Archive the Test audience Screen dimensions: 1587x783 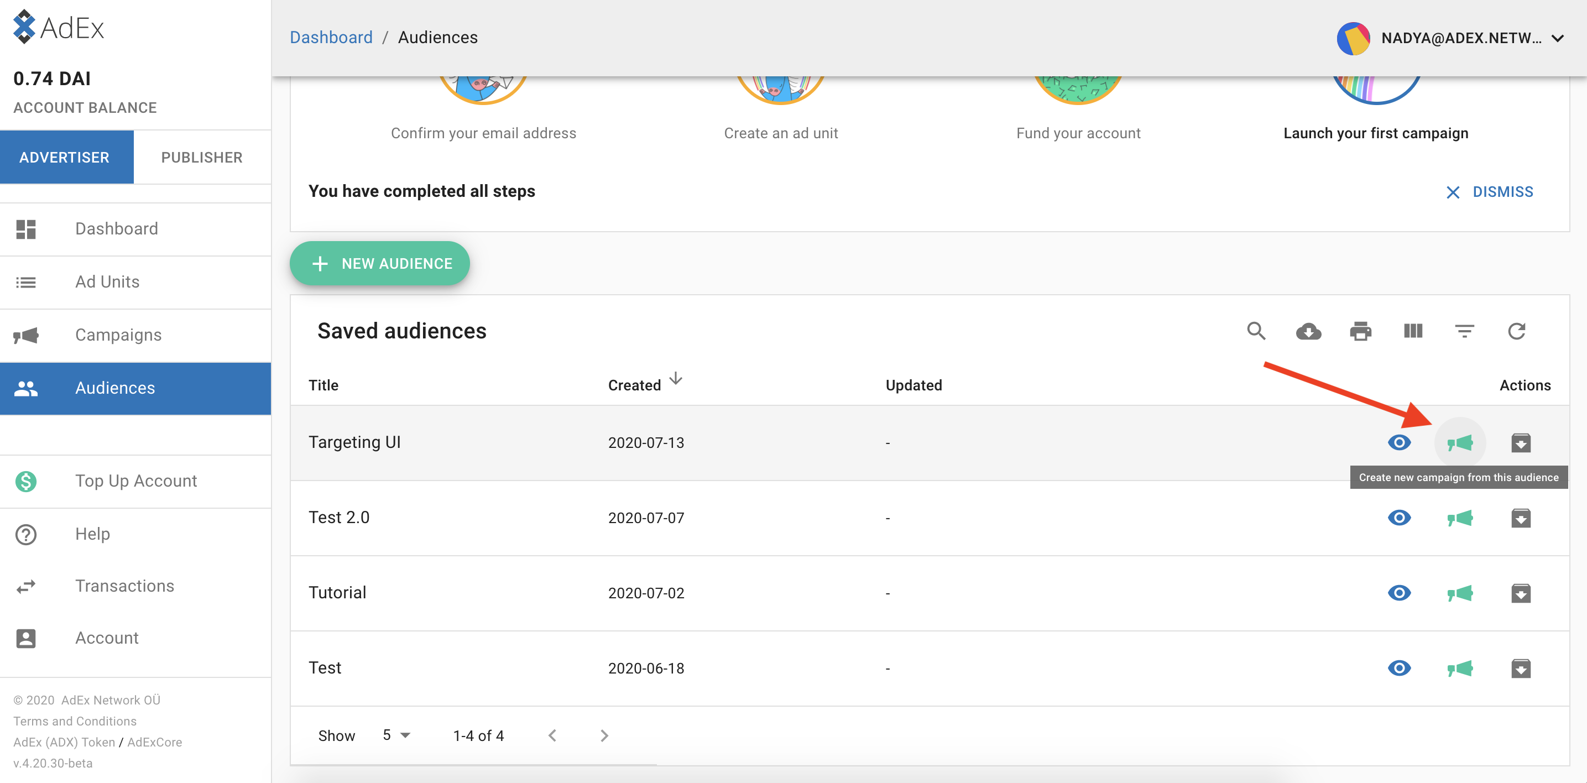(1521, 668)
